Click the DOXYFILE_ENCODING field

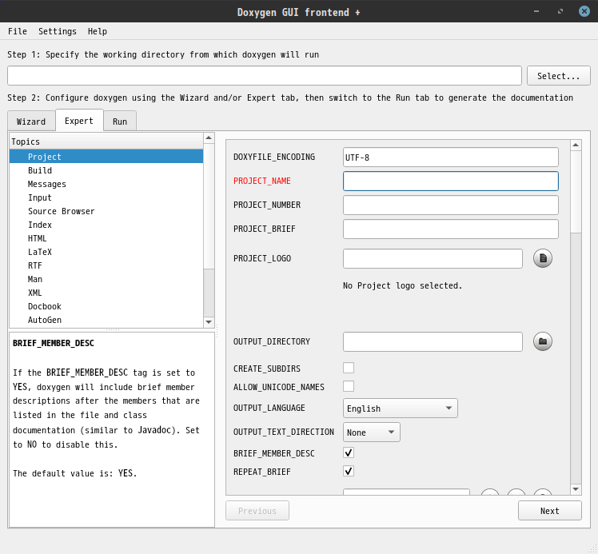[x=450, y=157]
